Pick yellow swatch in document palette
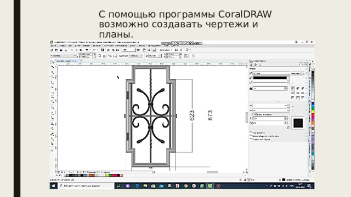Image resolution: width=351 pixels, height=197 pixels. pos(107,176)
